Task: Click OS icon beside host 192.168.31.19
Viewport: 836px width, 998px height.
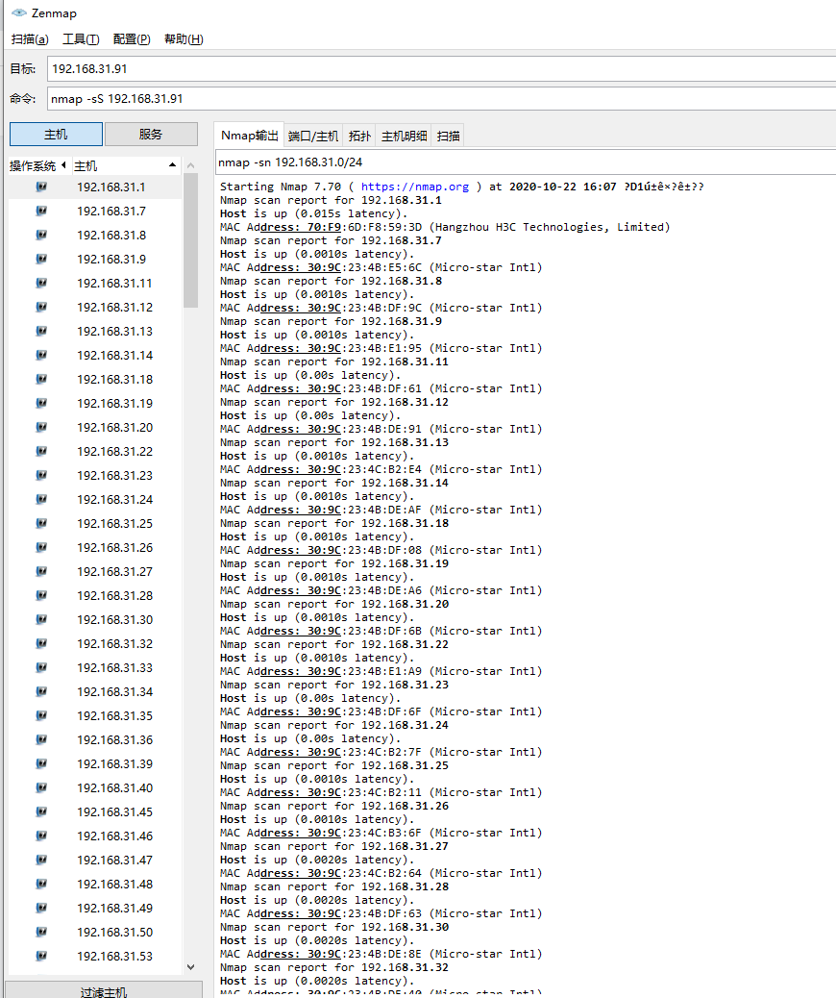Action: (41, 403)
